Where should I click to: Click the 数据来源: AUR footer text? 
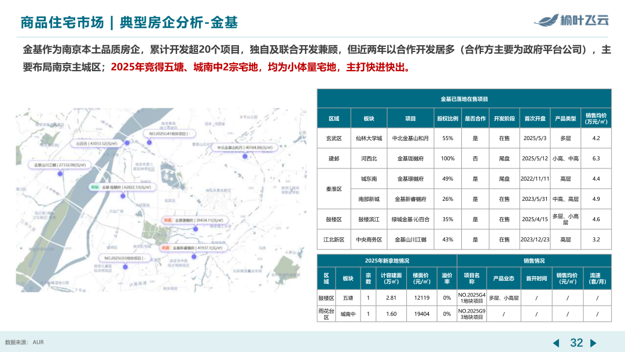coord(24,342)
